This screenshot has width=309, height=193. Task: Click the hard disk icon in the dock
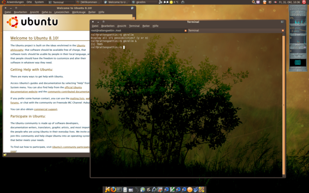(x=125, y=190)
